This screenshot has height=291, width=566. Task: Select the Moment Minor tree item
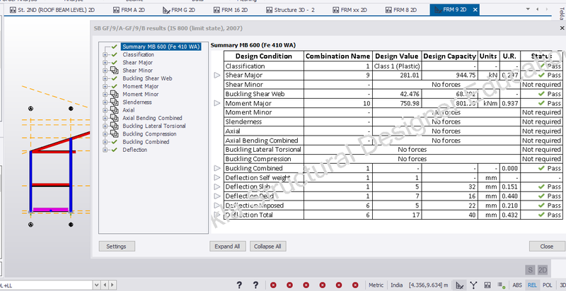[x=140, y=95]
